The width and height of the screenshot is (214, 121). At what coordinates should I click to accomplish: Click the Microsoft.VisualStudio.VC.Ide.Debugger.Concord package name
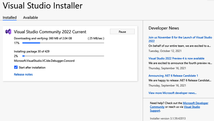[x=44, y=61]
